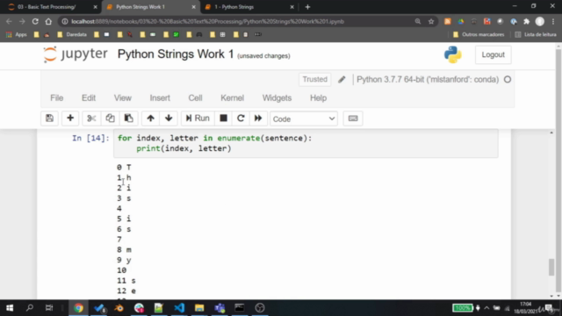Click the Trusted notebook indicator

(314, 79)
